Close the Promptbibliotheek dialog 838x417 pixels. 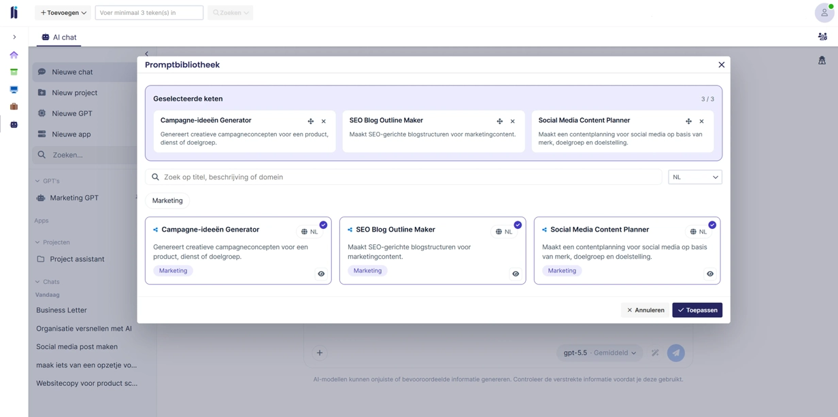[722, 65]
